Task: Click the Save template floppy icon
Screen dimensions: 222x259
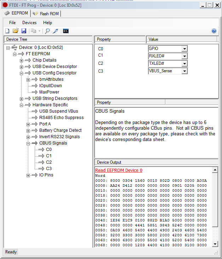Action: 24,31
